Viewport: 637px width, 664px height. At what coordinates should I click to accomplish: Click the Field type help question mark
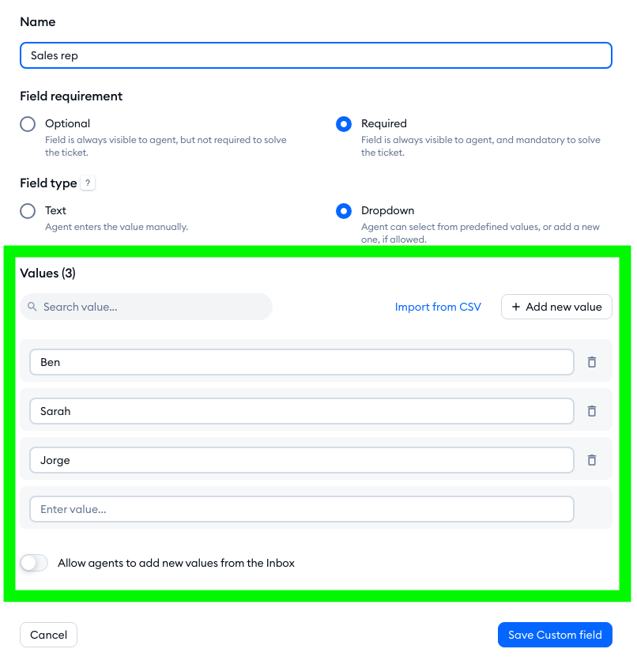click(89, 183)
